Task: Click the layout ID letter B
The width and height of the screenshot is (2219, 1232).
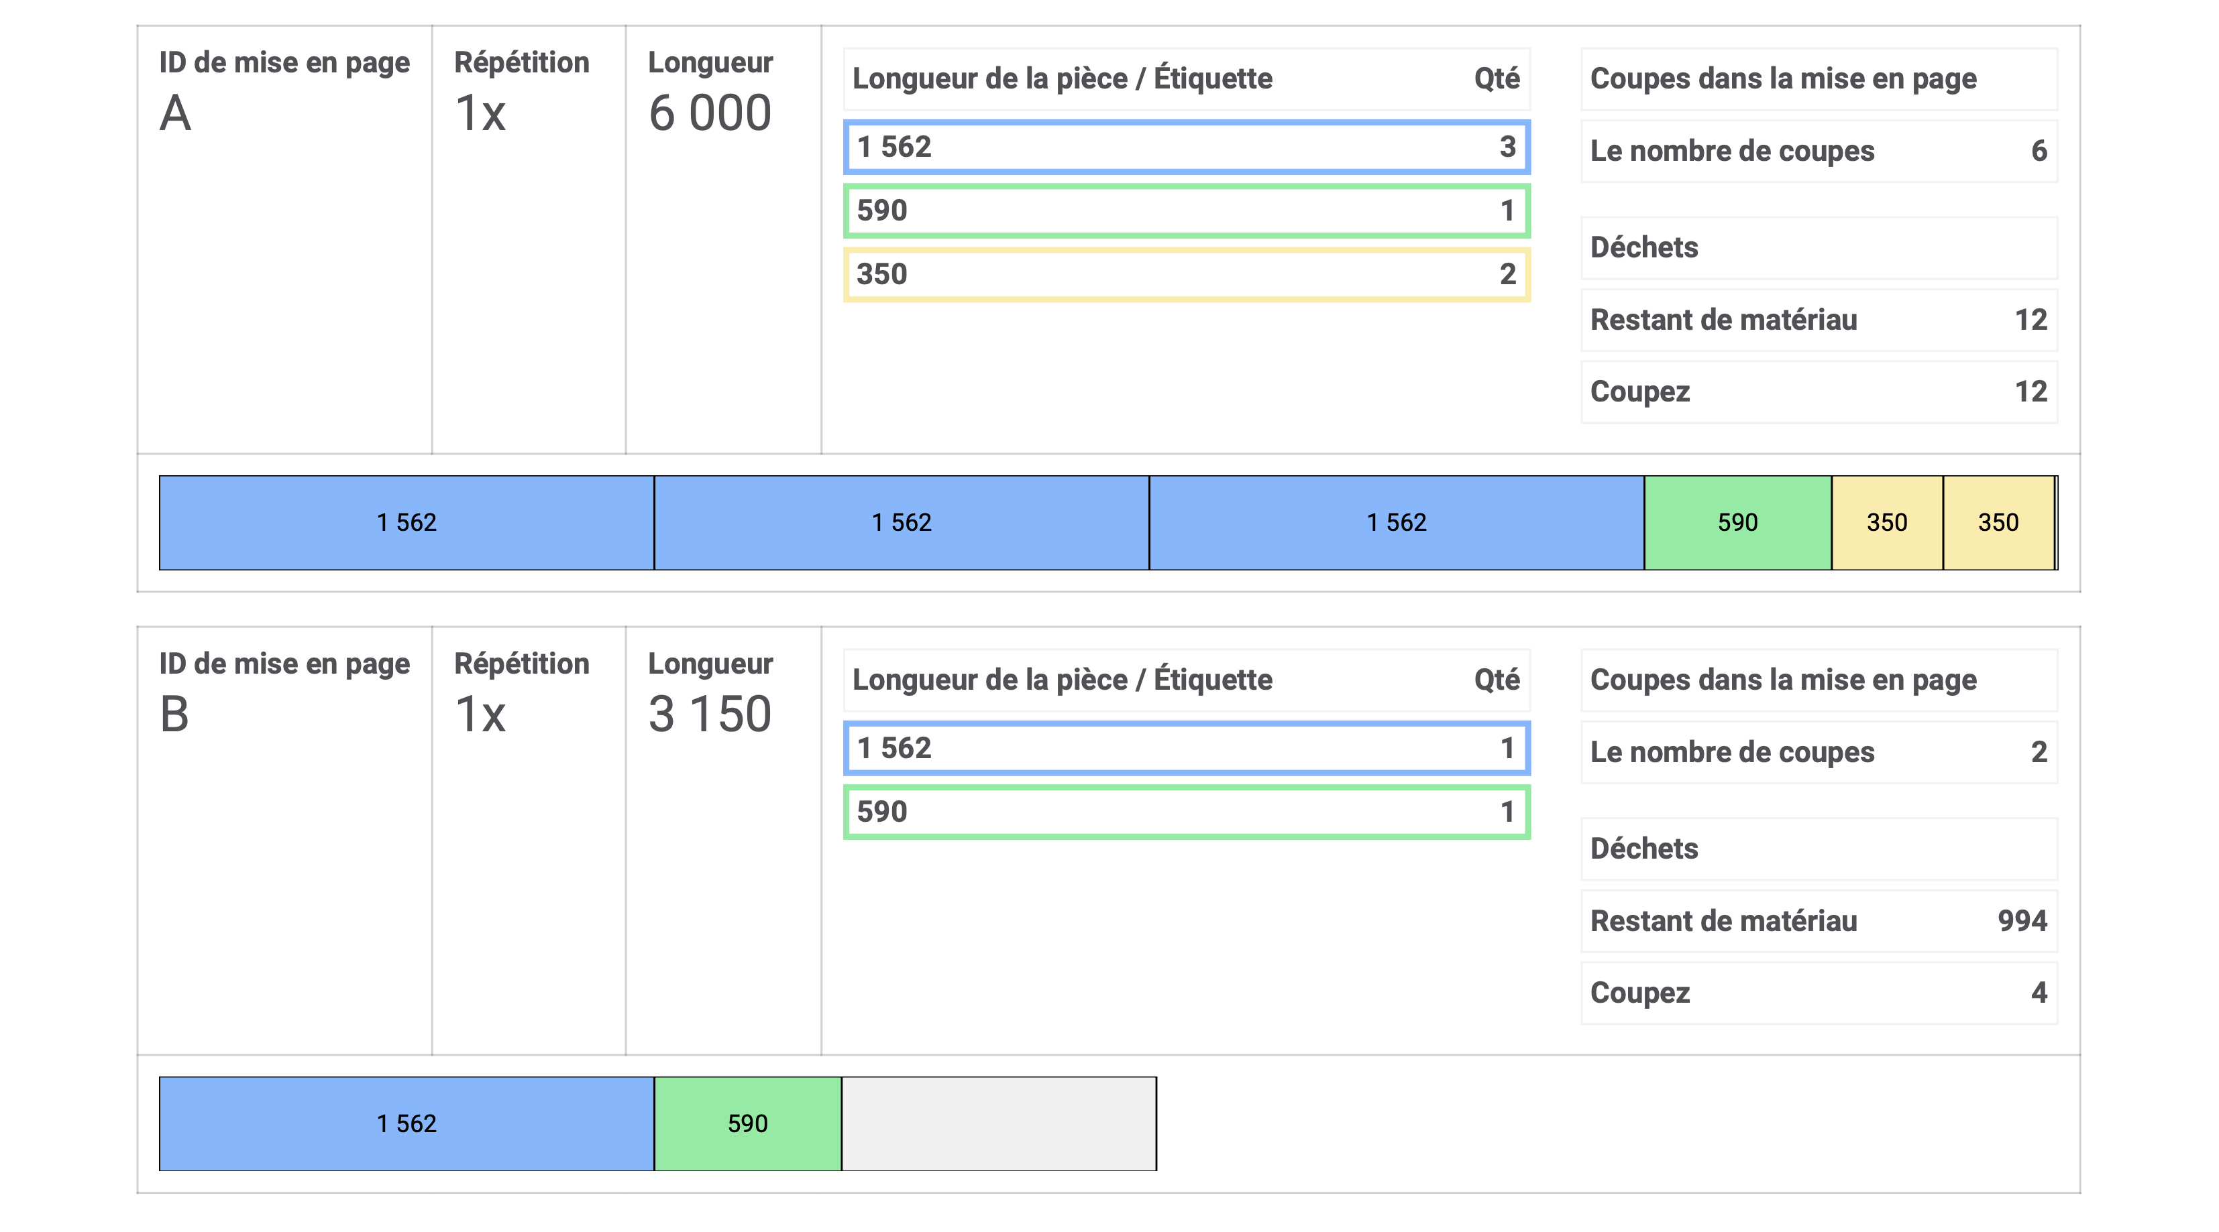Action: pyautogui.click(x=175, y=715)
